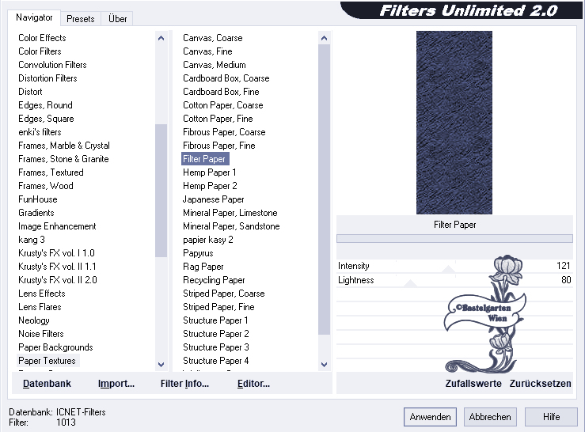Open Filter Info...
Image resolution: width=585 pixels, height=432 pixels.
pos(184,384)
